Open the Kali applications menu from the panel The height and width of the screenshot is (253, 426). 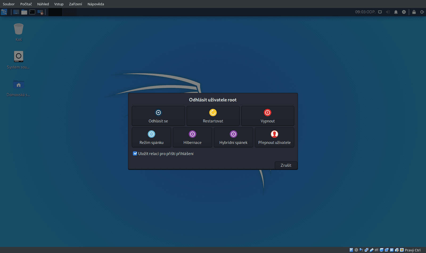tap(4, 12)
